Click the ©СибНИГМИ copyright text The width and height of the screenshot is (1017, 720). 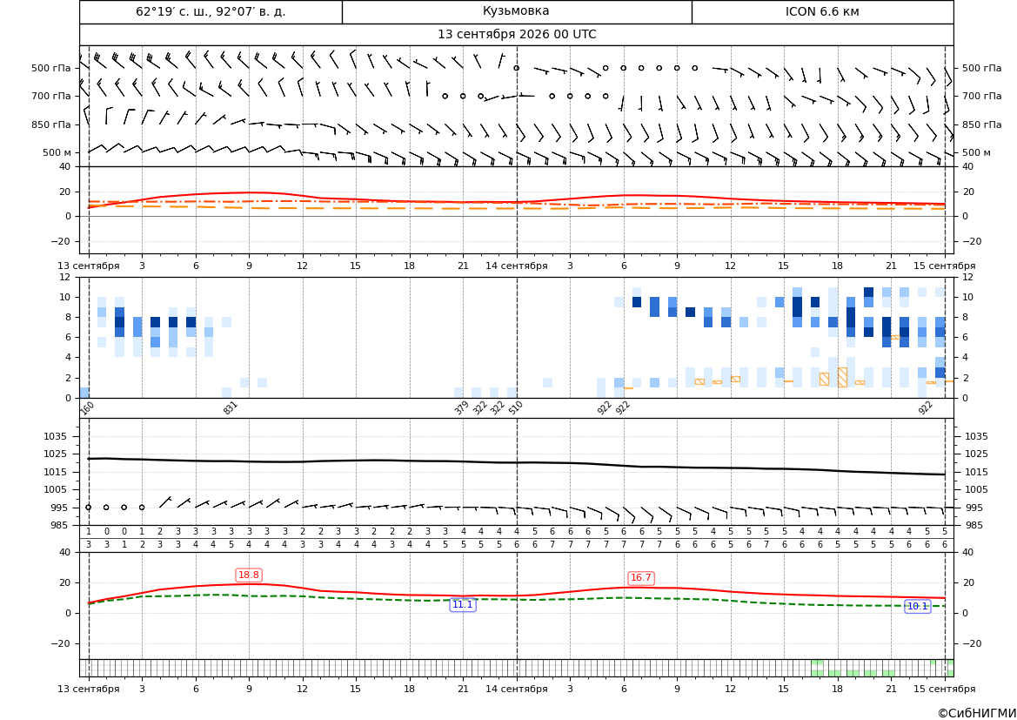(x=977, y=713)
